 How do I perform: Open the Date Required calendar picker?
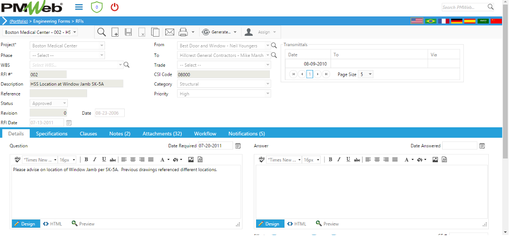(238, 146)
